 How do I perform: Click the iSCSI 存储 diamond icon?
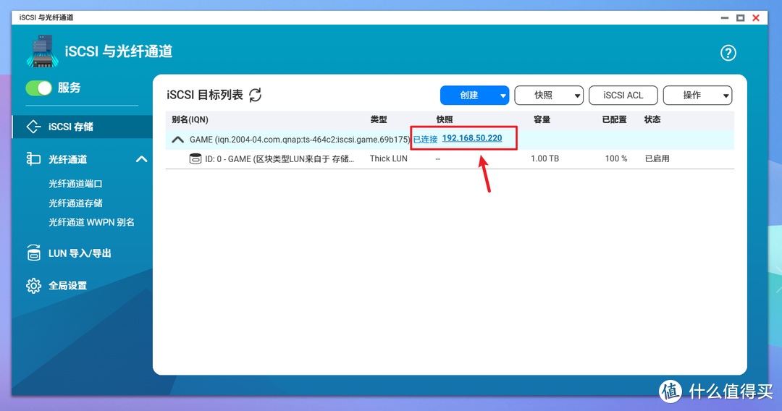(x=33, y=127)
